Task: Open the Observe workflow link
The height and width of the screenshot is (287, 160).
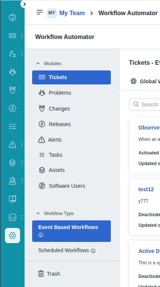Action: click(149, 128)
